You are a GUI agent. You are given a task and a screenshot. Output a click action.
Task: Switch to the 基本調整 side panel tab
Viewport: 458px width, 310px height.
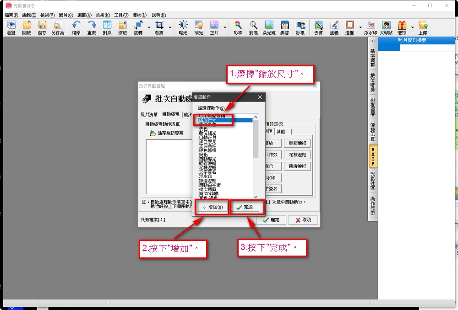pyautogui.click(x=373, y=58)
